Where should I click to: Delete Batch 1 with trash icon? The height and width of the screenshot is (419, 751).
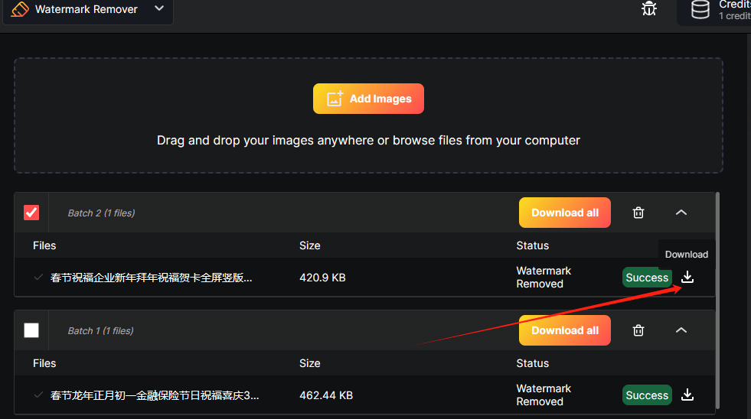click(638, 330)
